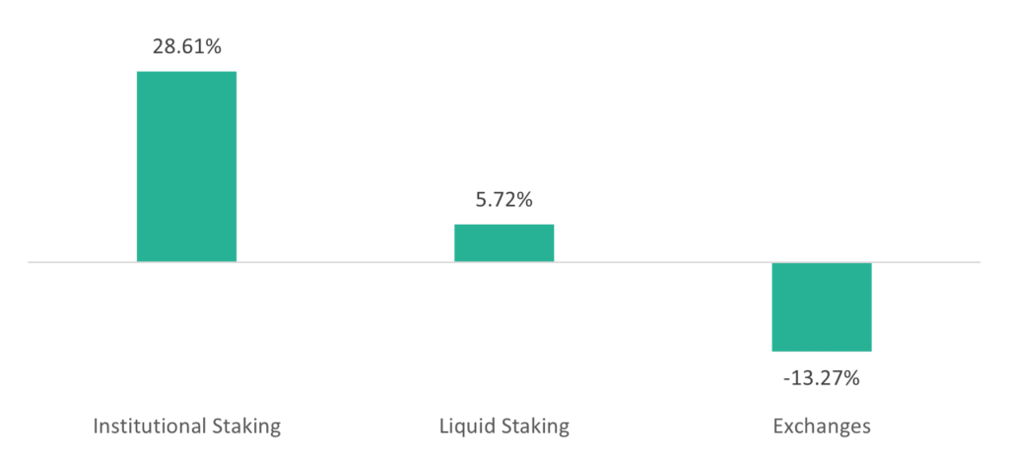The width and height of the screenshot is (1009, 456).
Task: Click the 5.72% data label
Action: 504,200
